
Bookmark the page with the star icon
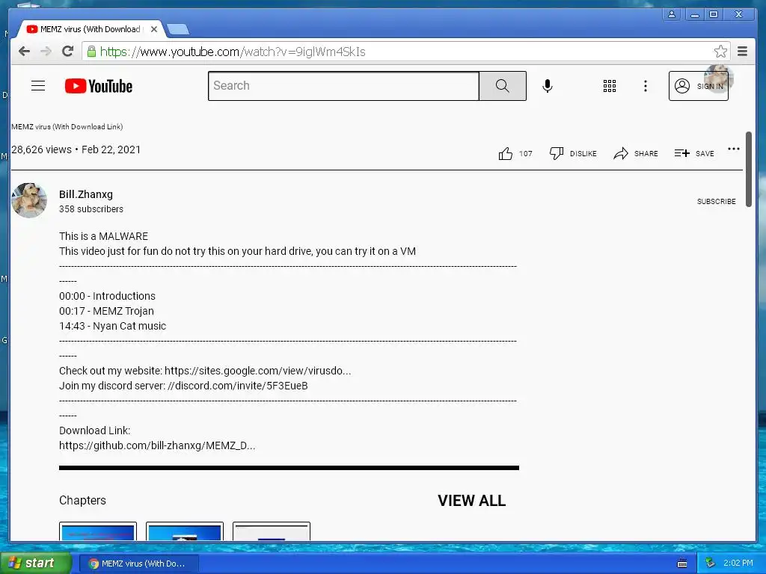720,52
